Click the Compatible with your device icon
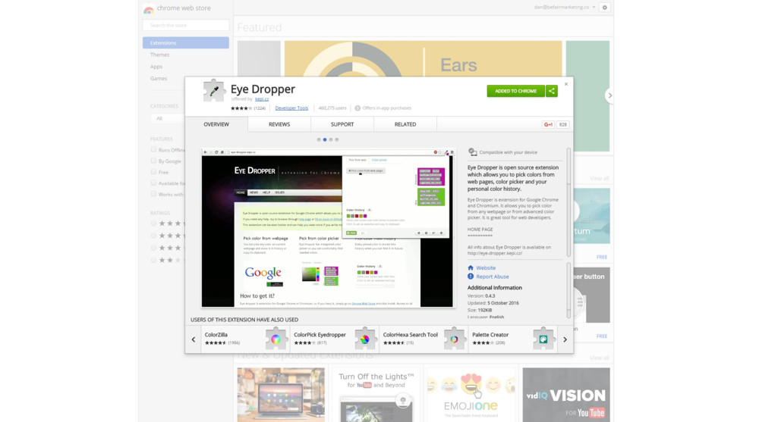 pyautogui.click(x=472, y=152)
